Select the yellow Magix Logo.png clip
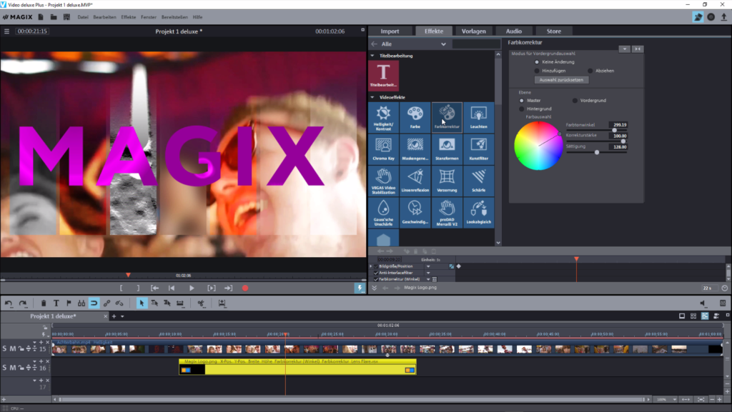The width and height of the screenshot is (732, 412). (297, 367)
